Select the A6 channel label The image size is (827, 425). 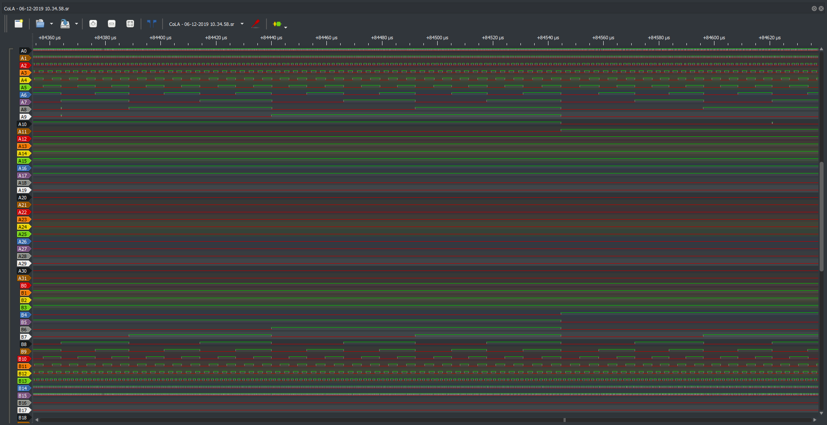pos(25,95)
